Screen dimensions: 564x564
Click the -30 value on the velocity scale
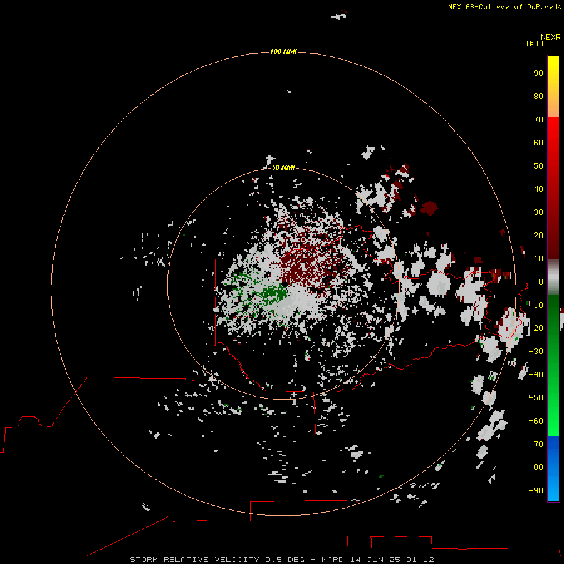(536, 352)
